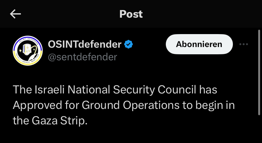The width and height of the screenshot is (262, 143).
Task: Open the three-dot more options menu
Action: click(243, 45)
